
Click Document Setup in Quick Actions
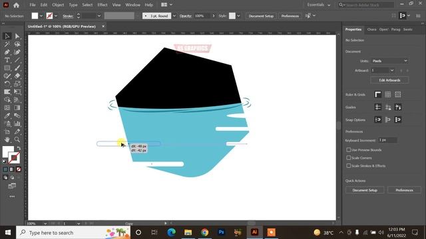click(365, 191)
